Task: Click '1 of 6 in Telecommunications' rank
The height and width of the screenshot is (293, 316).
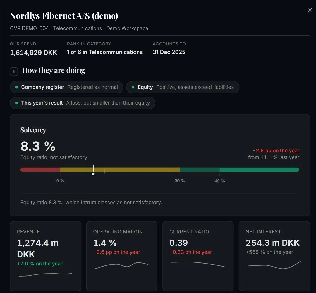Action: coord(105,52)
